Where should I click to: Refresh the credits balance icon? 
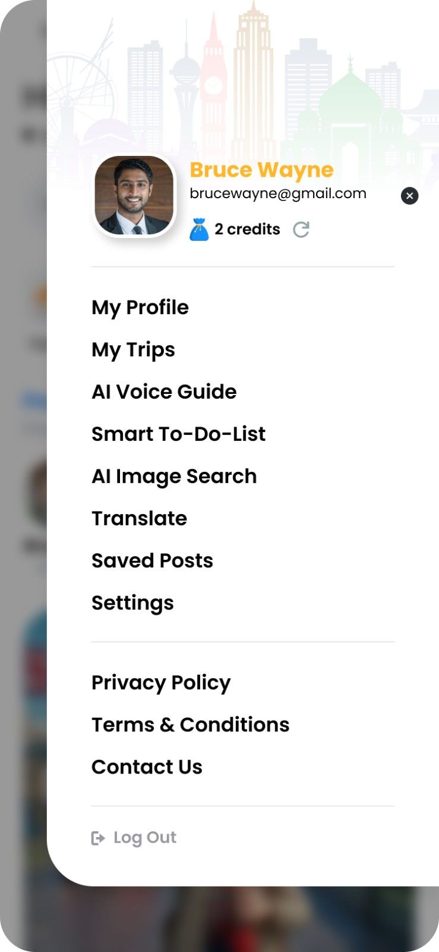pyautogui.click(x=301, y=230)
